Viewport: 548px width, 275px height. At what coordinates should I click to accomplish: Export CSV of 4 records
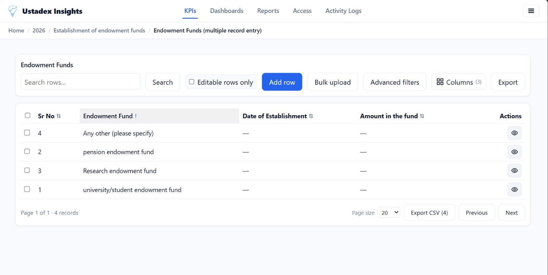click(429, 212)
